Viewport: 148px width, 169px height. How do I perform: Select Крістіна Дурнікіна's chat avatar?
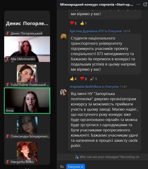(x=63, y=37)
